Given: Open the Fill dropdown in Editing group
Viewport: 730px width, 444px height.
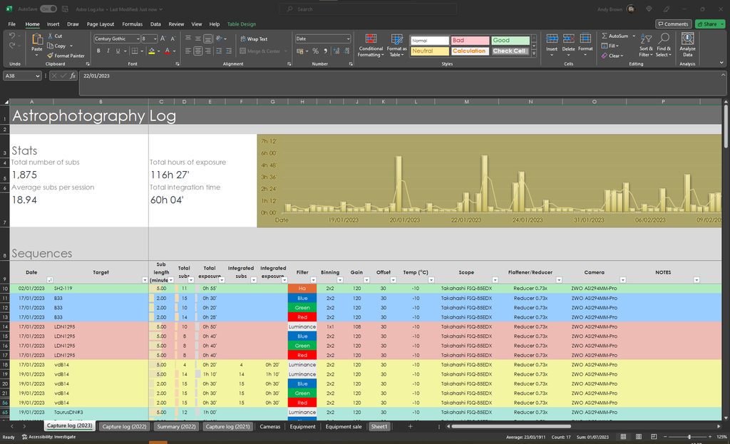Looking at the screenshot, I should 610,46.
